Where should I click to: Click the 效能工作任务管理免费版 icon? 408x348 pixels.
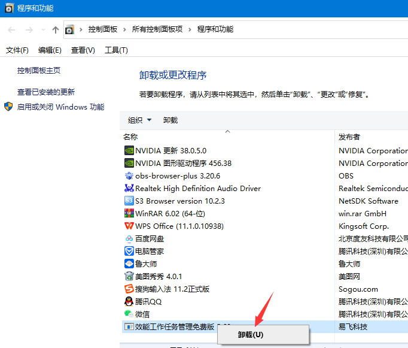129,326
